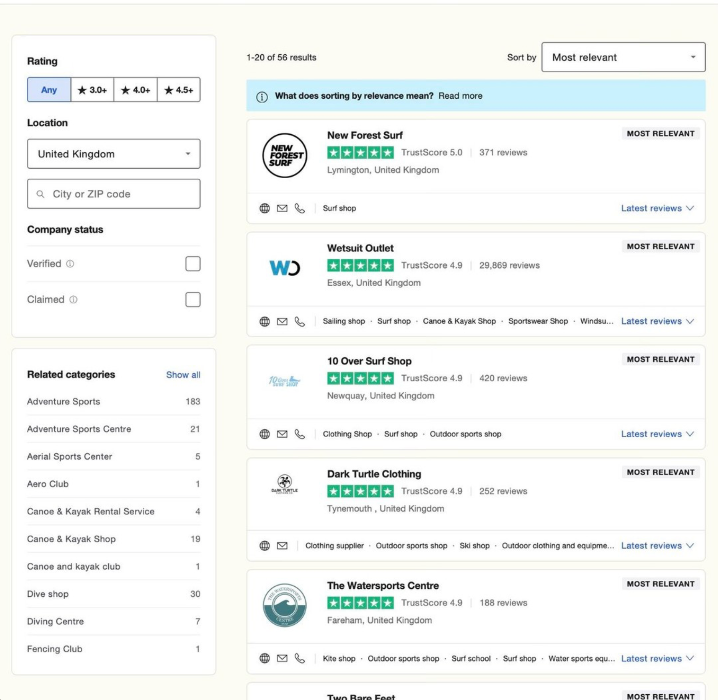Click the City or ZIP code field

click(x=114, y=194)
